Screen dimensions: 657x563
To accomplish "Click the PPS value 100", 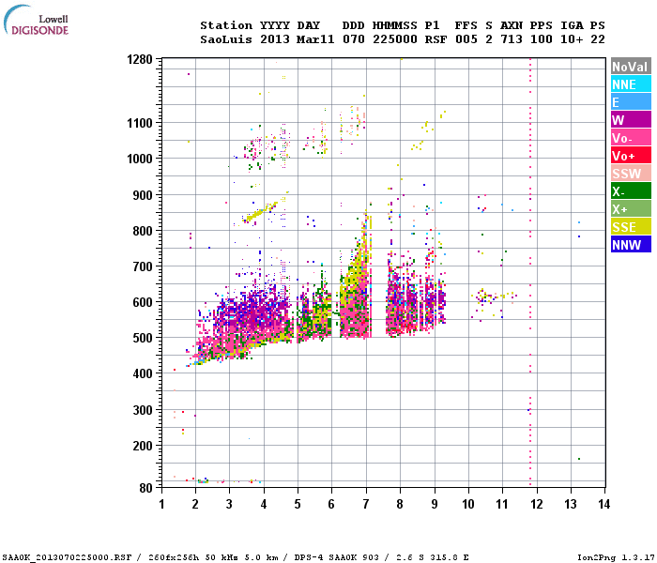I will [542, 39].
